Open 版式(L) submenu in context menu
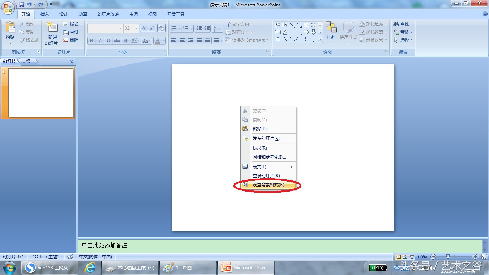 pos(268,167)
